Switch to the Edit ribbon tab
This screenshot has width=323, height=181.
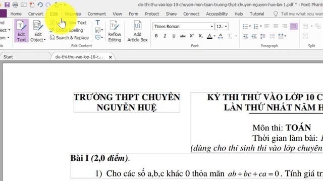point(54,14)
